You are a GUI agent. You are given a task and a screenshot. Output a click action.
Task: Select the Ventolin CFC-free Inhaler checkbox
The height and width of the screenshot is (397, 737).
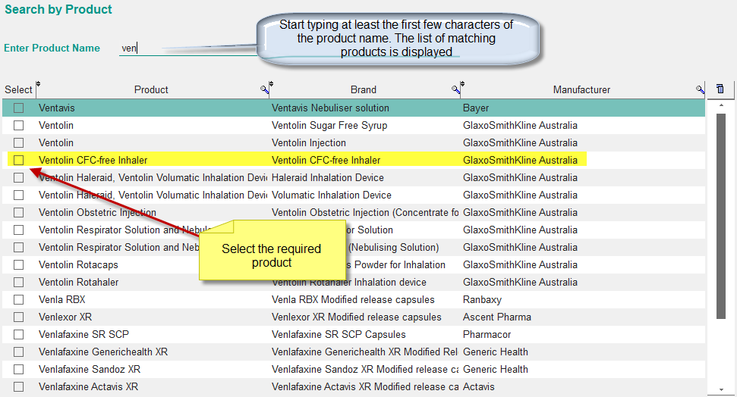click(18, 160)
